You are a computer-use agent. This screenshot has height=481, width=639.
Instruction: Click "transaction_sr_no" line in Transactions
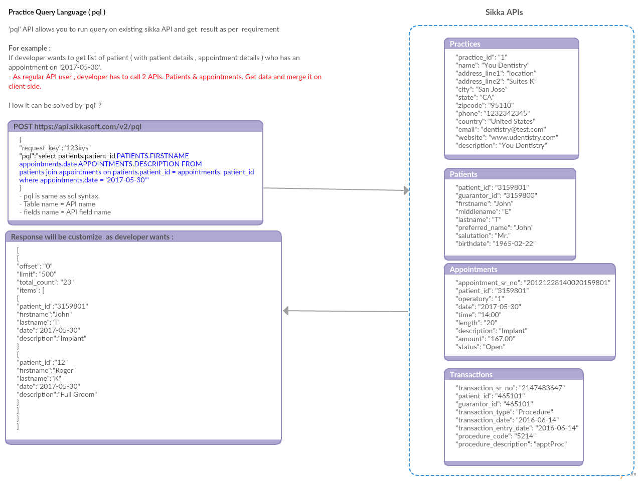pyautogui.click(x=510, y=388)
